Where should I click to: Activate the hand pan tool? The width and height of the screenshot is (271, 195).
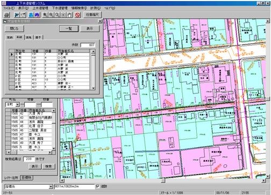coord(69,15)
